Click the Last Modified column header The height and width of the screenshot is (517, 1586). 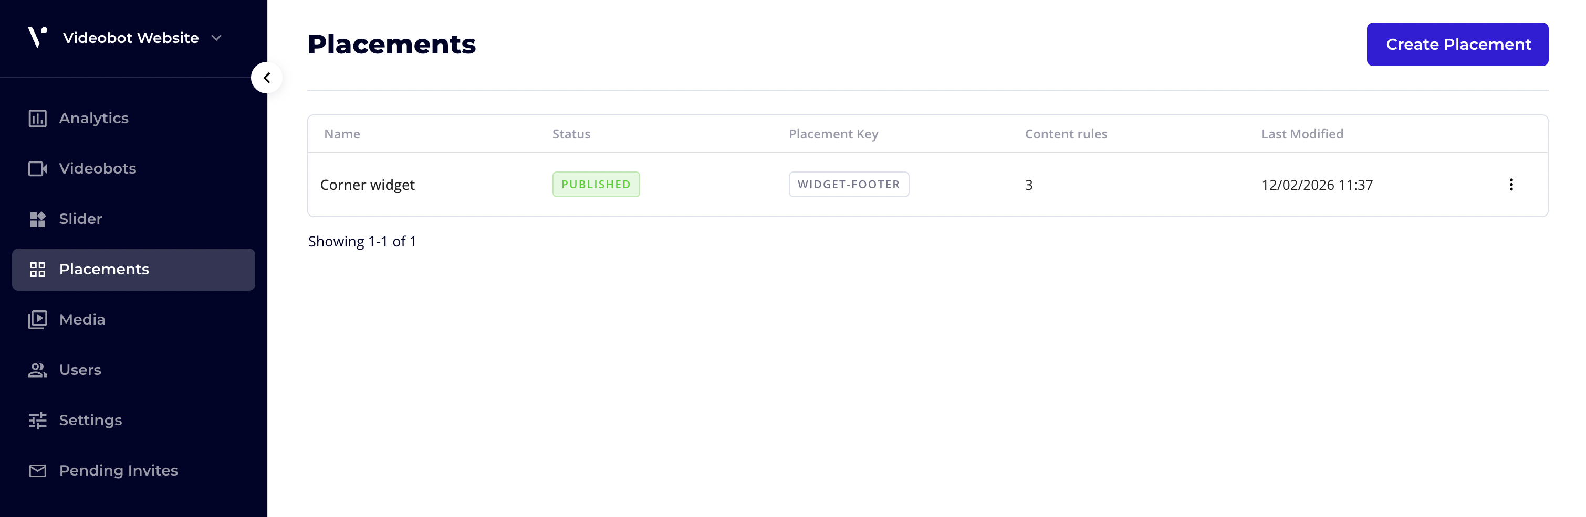click(1301, 134)
